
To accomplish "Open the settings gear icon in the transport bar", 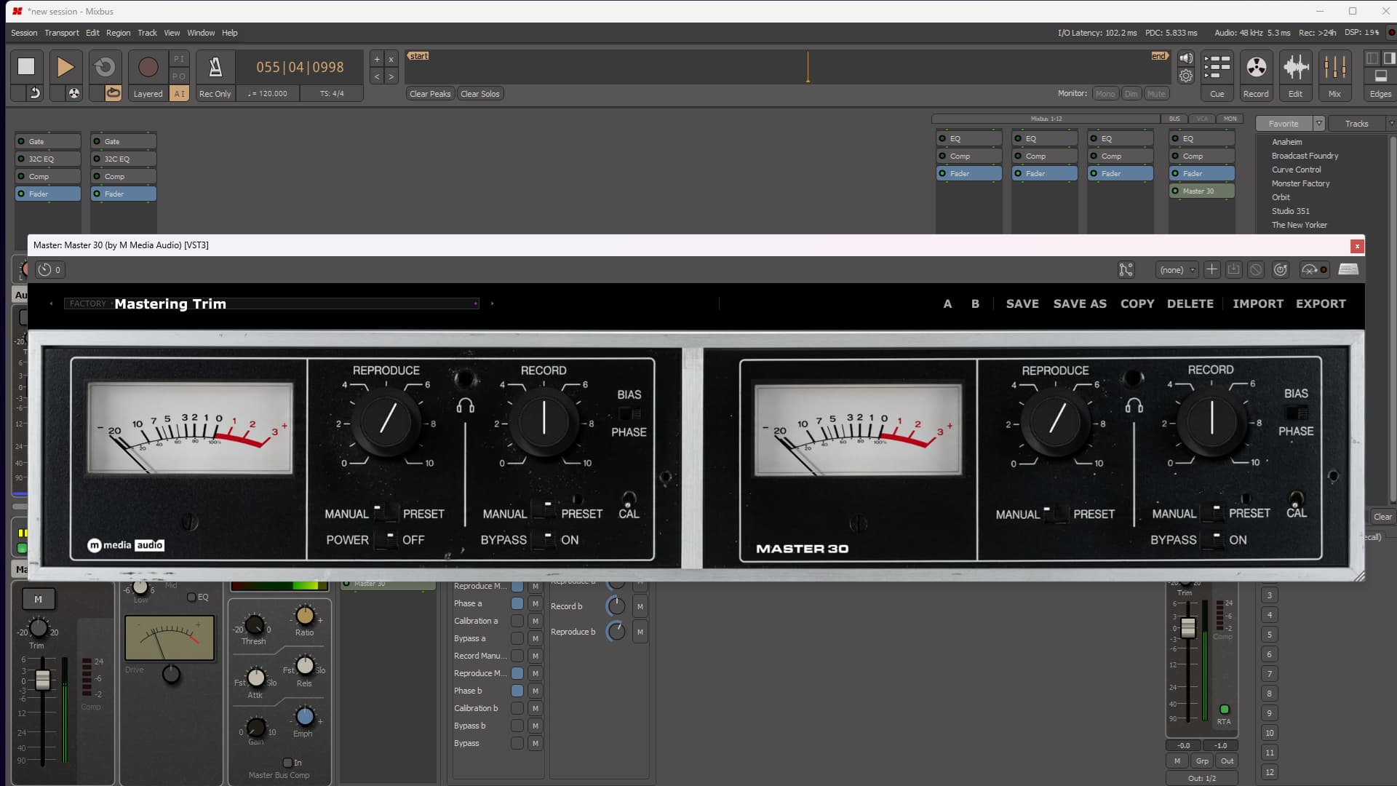I will (1186, 76).
